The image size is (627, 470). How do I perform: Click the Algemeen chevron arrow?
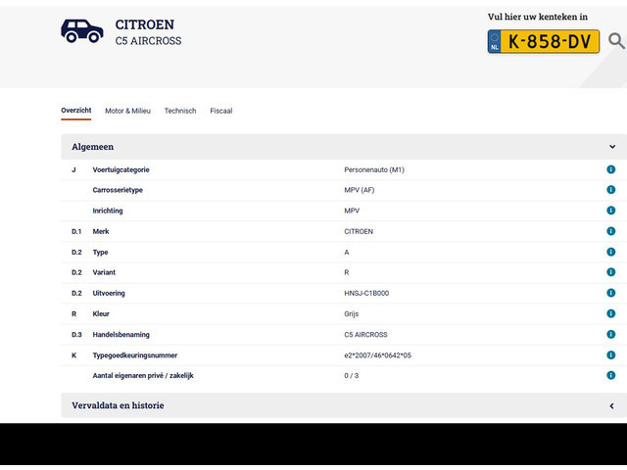pyautogui.click(x=611, y=147)
